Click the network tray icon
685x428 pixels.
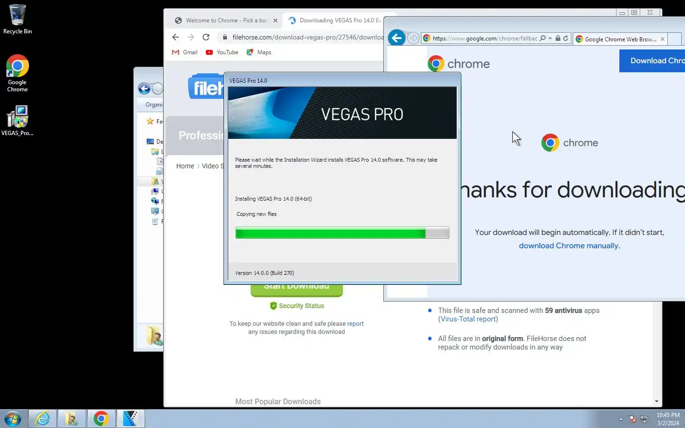pyautogui.click(x=645, y=419)
